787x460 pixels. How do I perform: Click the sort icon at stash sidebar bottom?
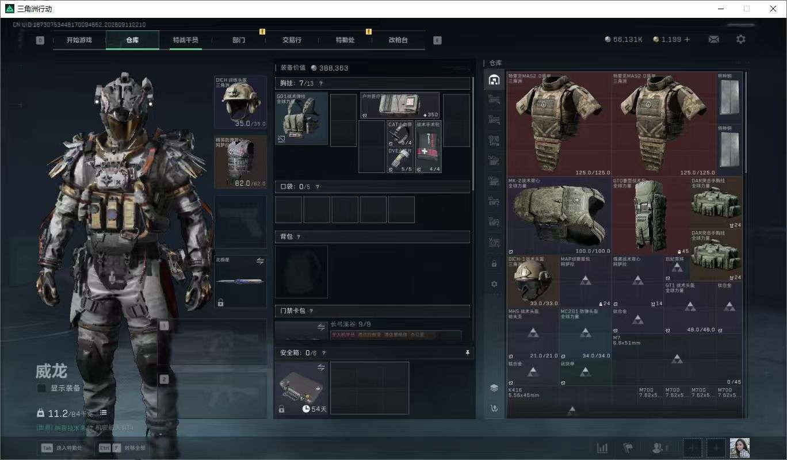point(494,409)
